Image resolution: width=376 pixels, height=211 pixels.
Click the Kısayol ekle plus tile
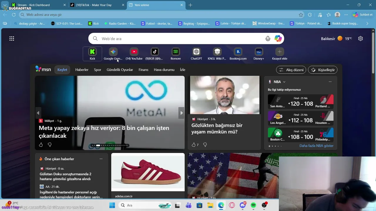click(280, 54)
